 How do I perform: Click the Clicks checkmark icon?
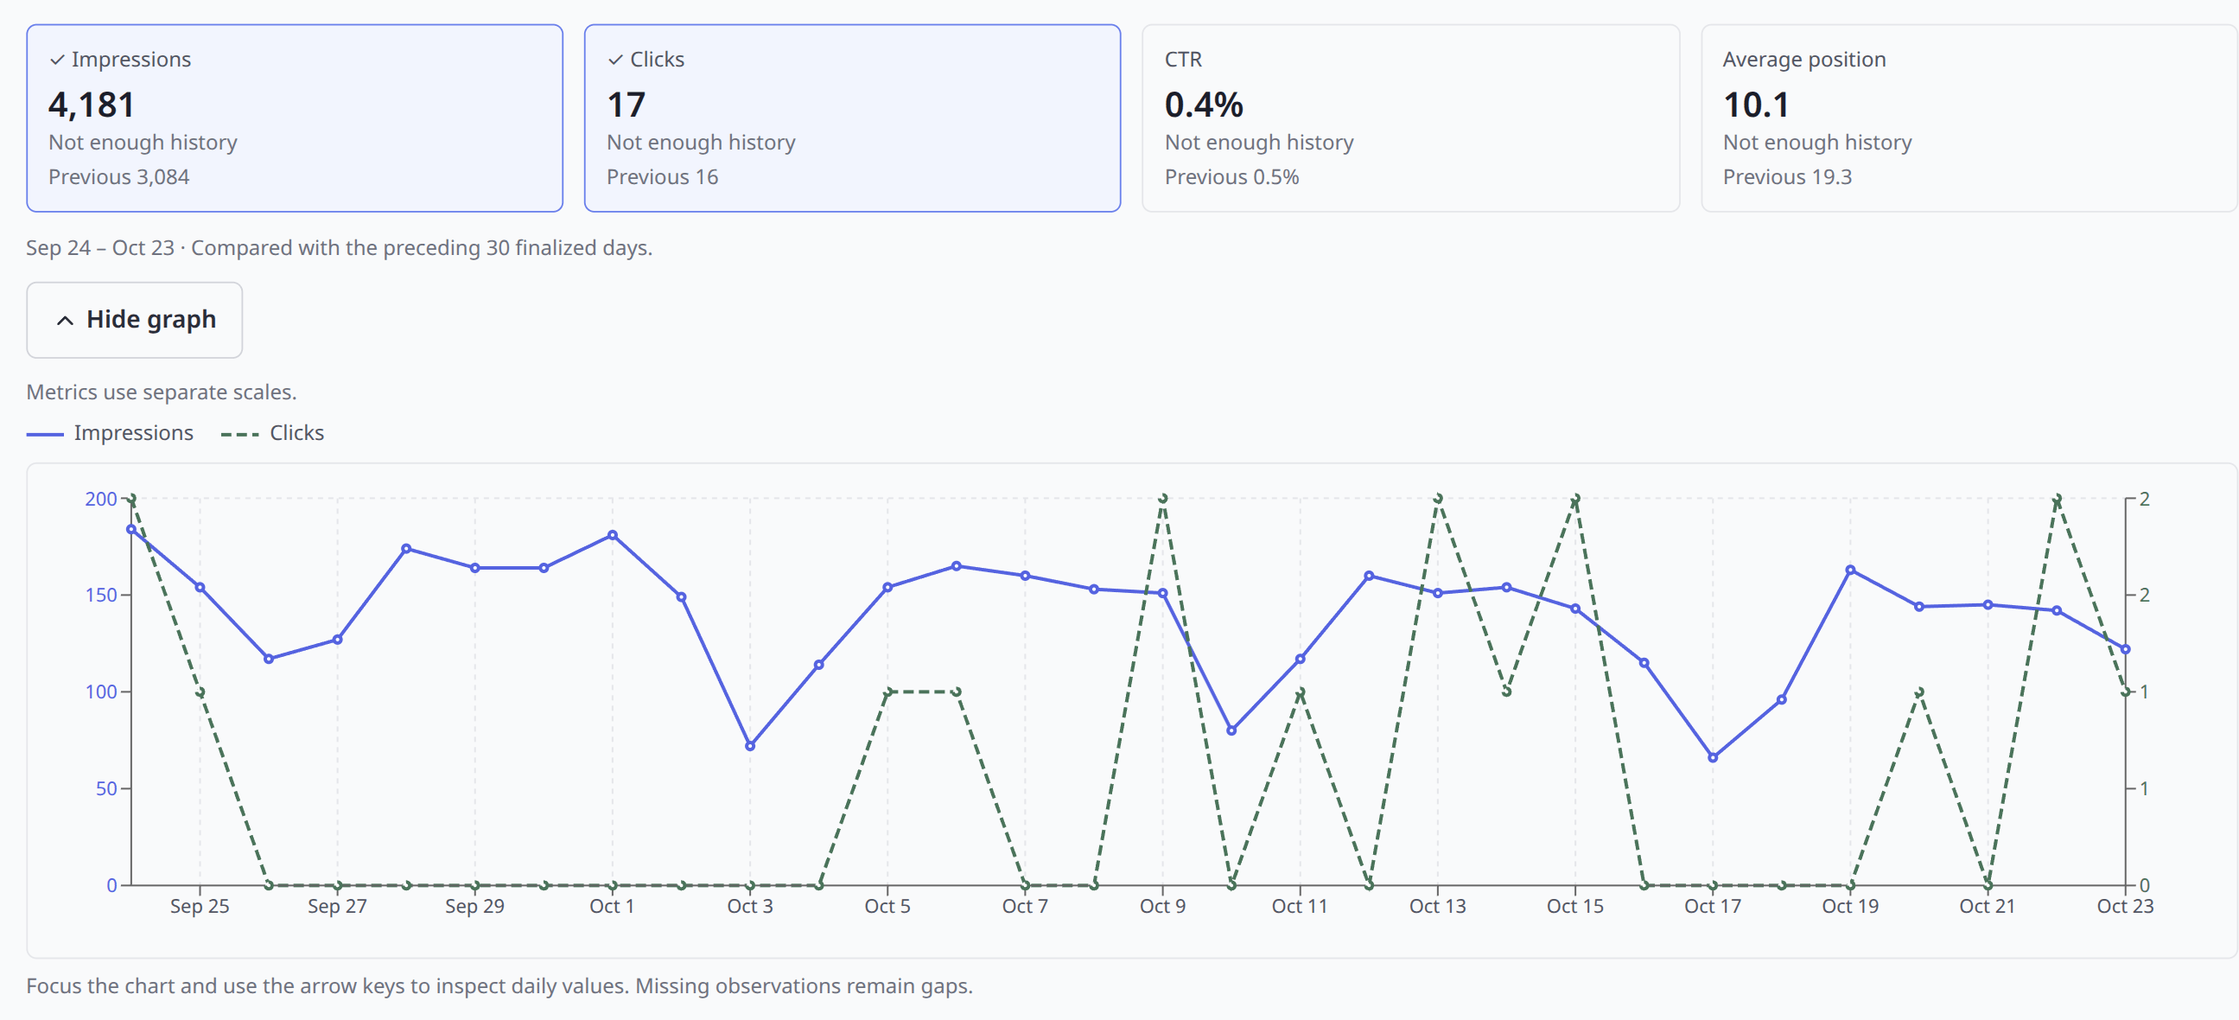[x=615, y=60]
